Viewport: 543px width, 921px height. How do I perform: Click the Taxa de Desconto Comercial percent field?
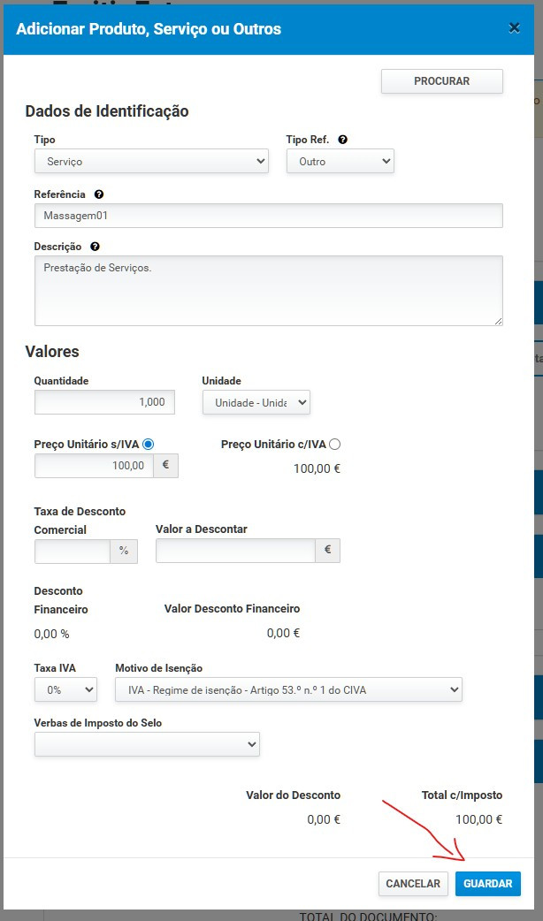pyautogui.click(x=73, y=551)
